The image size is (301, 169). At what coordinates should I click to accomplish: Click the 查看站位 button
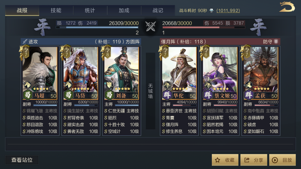click(22, 160)
